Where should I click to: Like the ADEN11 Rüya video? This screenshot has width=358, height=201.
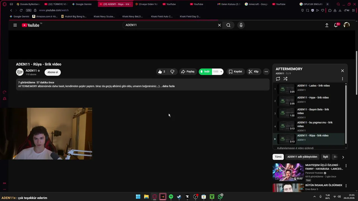click(x=161, y=72)
